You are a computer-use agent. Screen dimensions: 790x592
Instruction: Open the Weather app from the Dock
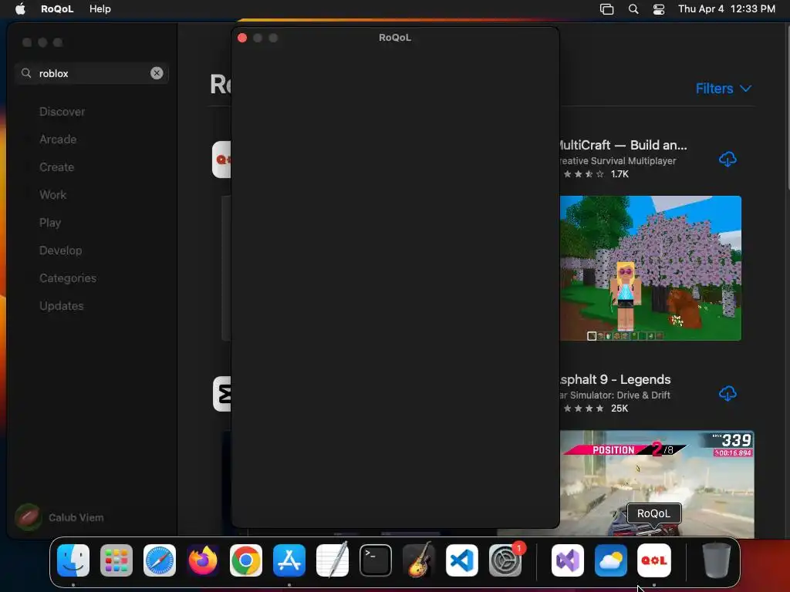pyautogui.click(x=611, y=560)
